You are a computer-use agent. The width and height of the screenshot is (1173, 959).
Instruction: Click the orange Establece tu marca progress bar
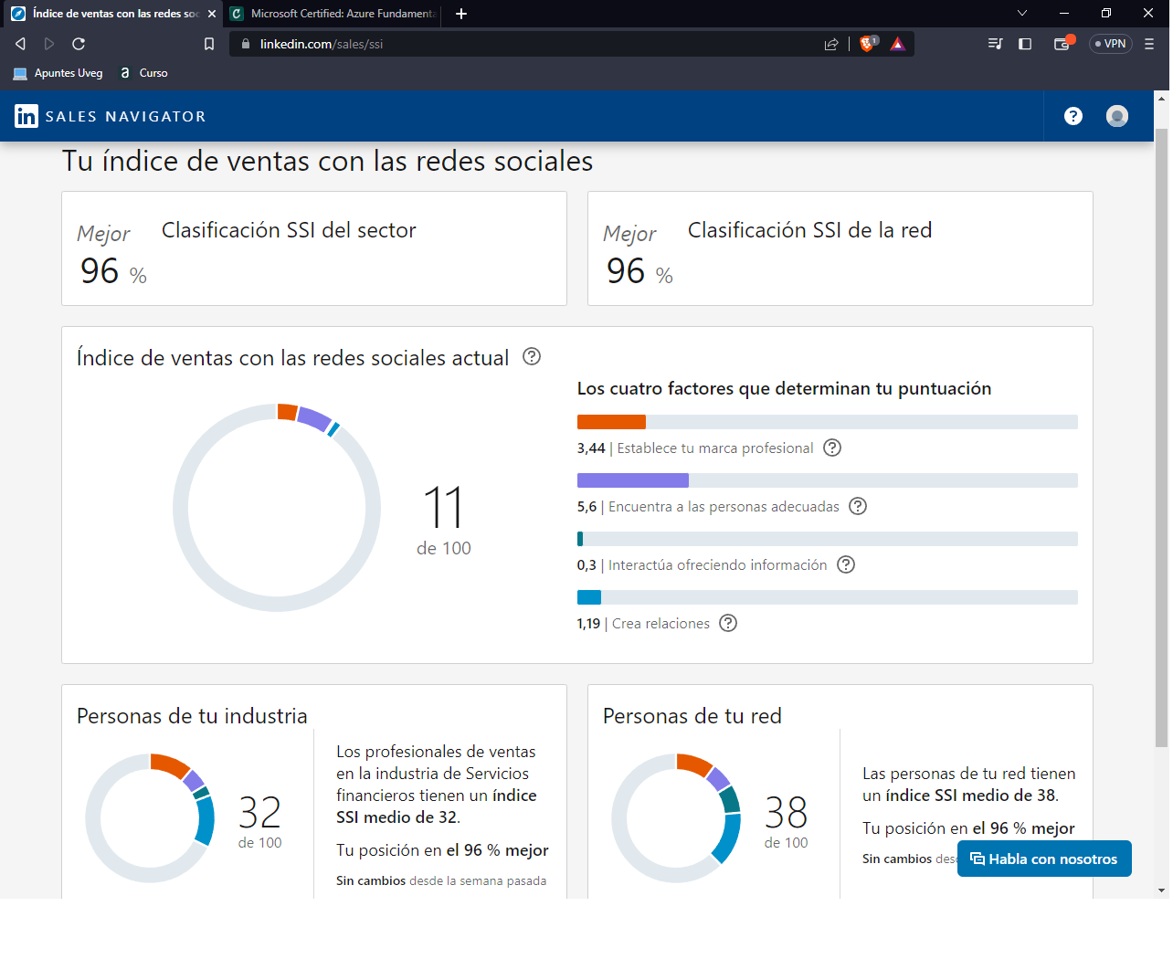point(611,422)
